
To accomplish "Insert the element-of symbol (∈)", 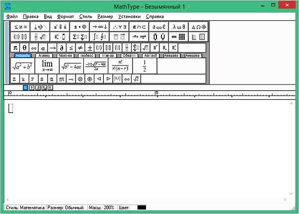I will [43, 48].
